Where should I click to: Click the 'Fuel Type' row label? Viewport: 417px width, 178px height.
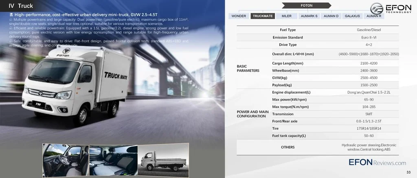[x=288, y=30]
